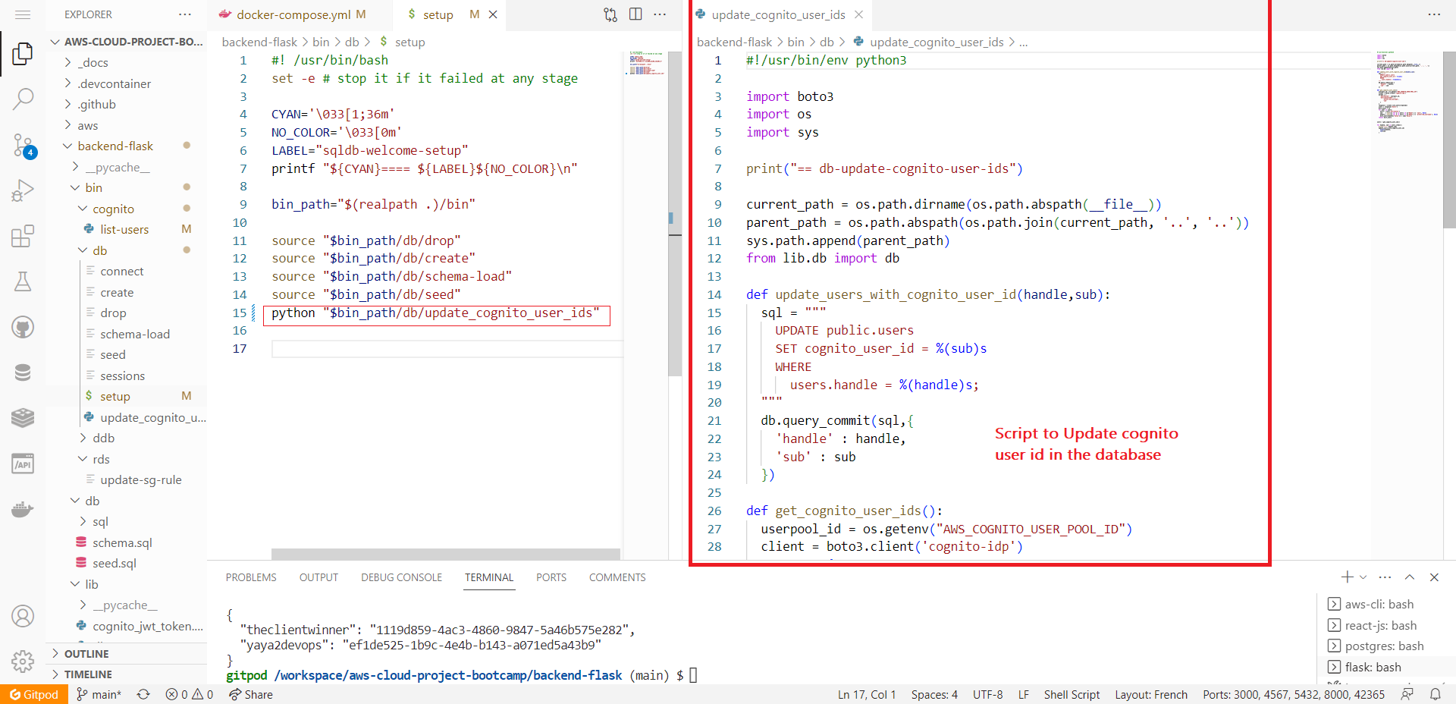Open terminal panel more actions menu
Image resolution: width=1456 pixels, height=704 pixels.
tap(1385, 577)
